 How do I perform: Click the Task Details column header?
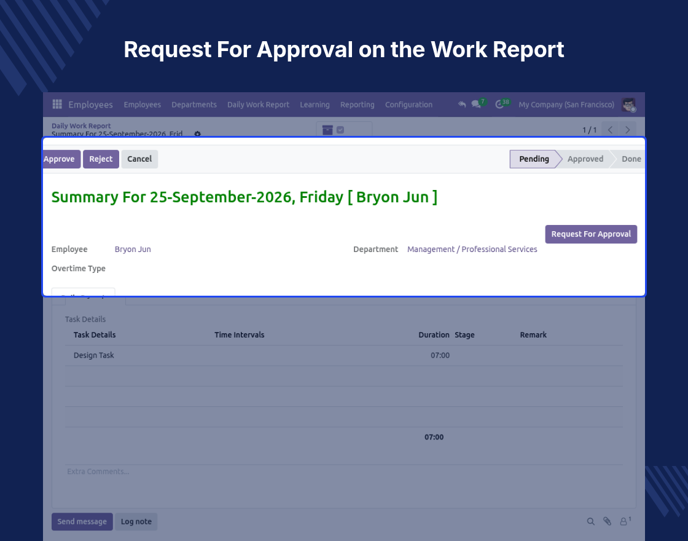click(95, 334)
